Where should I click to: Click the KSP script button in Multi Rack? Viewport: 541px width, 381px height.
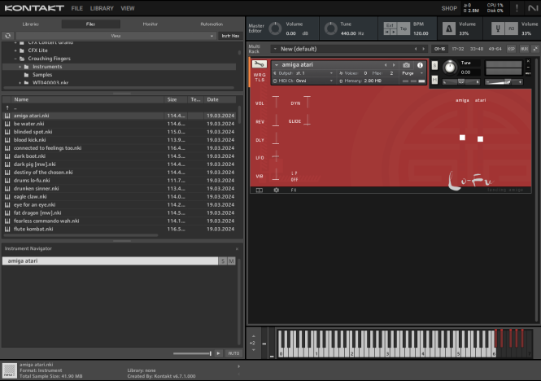tap(511, 49)
